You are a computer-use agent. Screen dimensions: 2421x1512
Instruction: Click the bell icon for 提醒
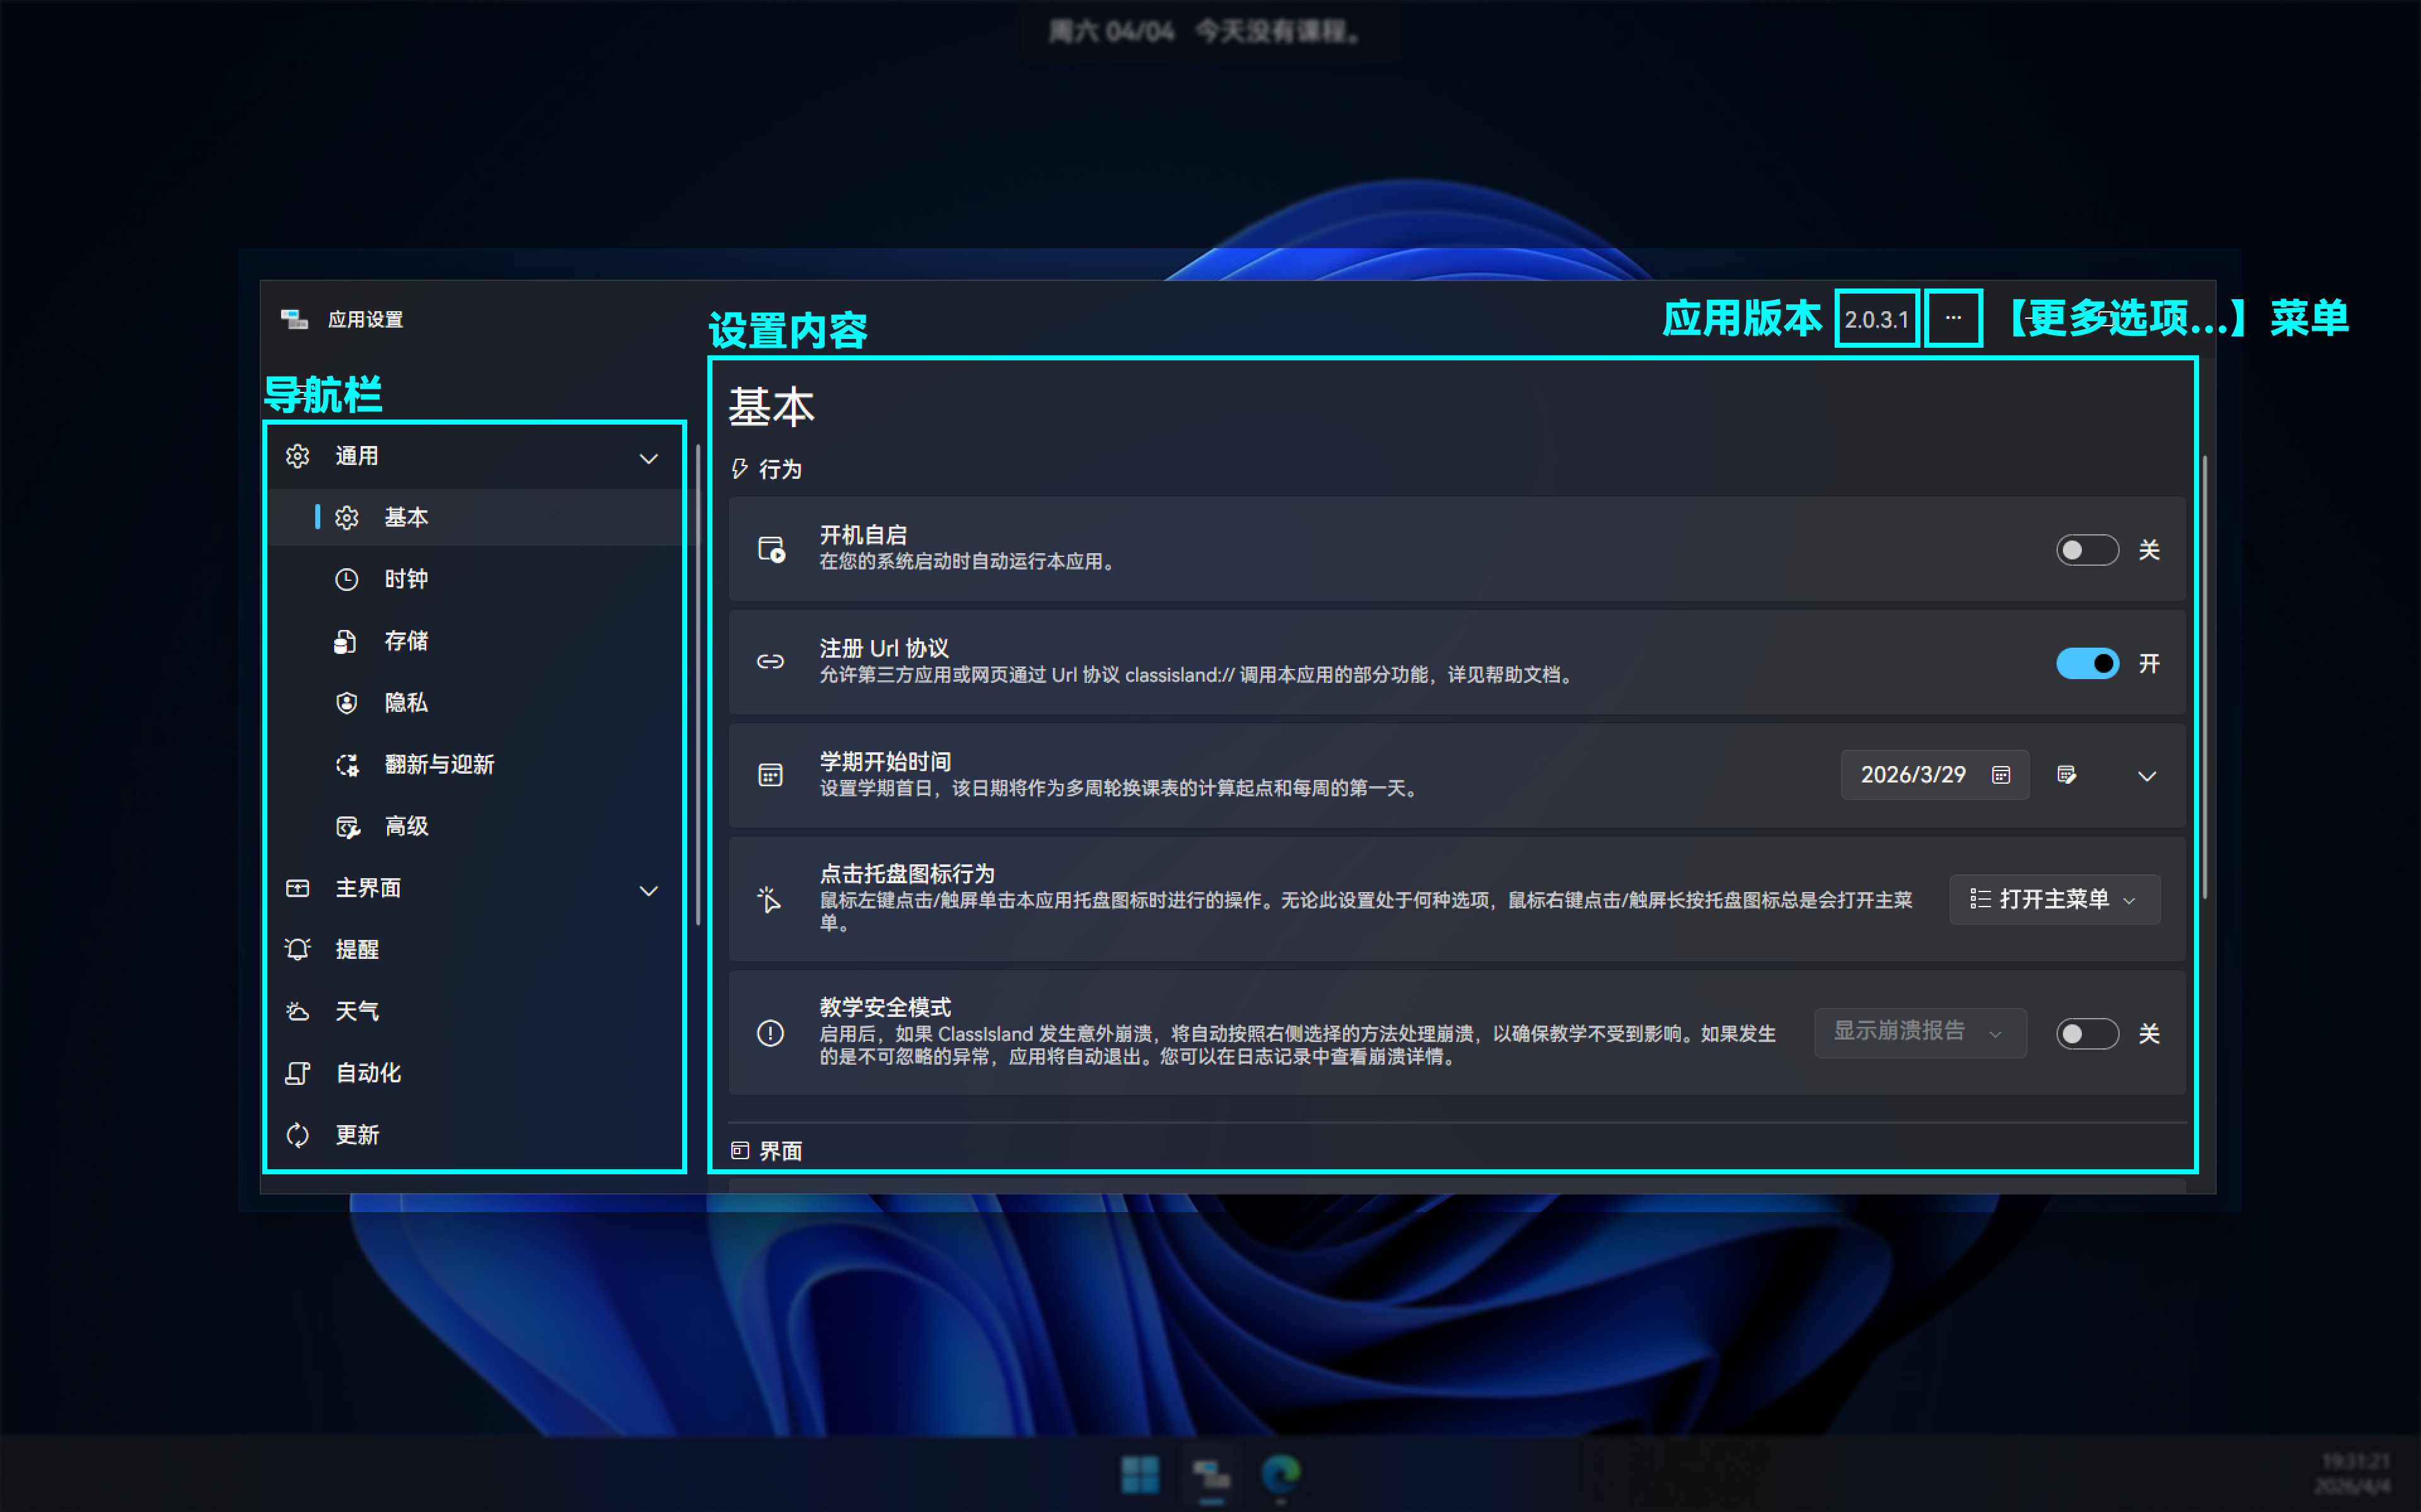(298, 949)
